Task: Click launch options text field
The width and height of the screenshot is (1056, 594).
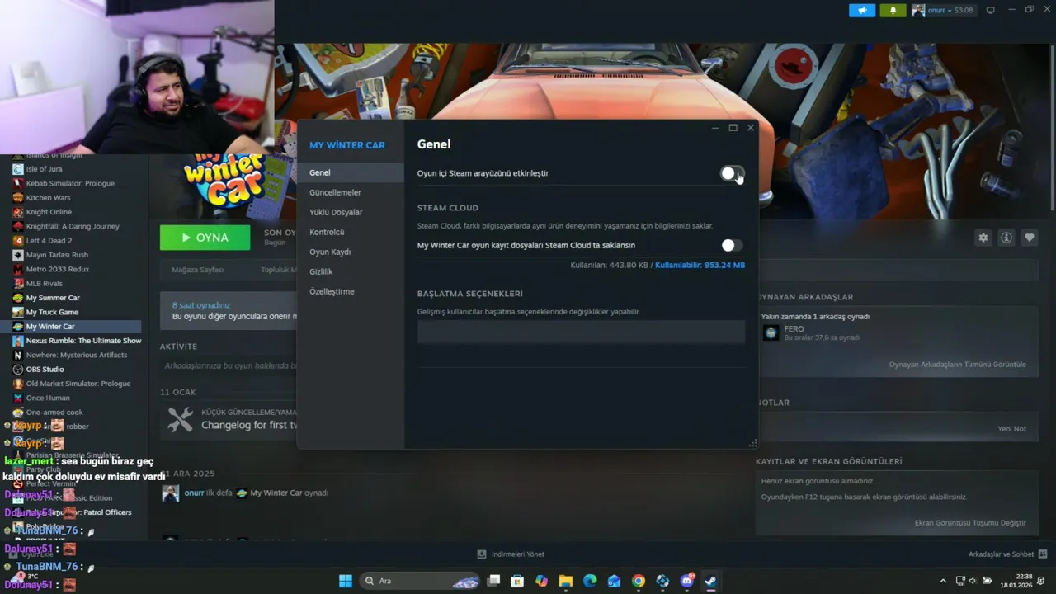Action: pos(581,332)
